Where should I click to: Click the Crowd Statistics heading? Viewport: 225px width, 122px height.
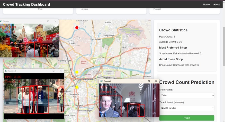[x=173, y=30]
